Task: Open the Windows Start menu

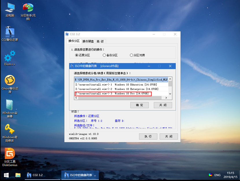Action: coord(6,175)
